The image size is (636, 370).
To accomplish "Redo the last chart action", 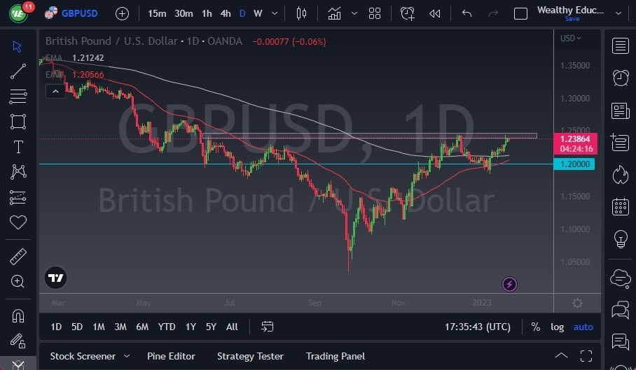I will point(493,13).
